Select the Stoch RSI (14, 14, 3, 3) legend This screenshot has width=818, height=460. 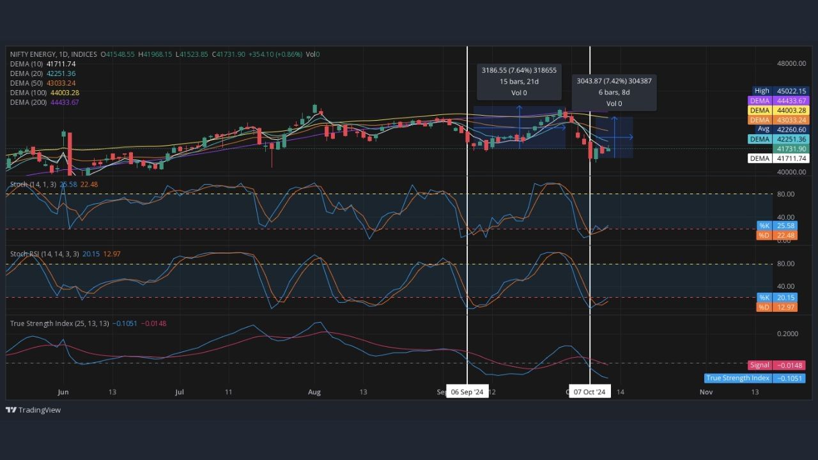[65, 254]
